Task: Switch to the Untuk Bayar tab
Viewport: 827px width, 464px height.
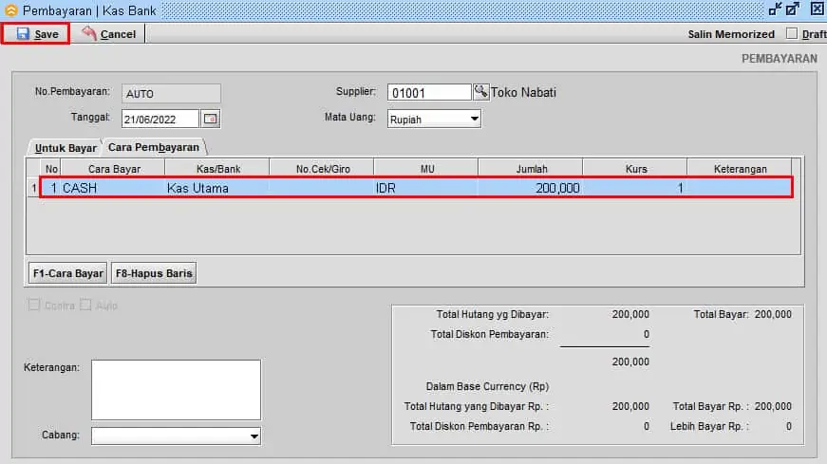Action: (x=66, y=148)
